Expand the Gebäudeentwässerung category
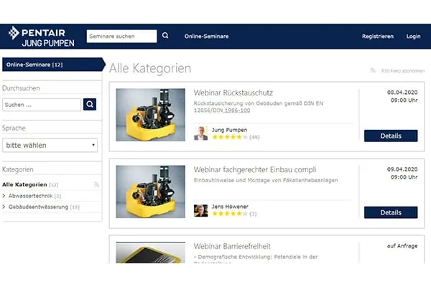This screenshot has height=287, width=431. [x=4, y=207]
